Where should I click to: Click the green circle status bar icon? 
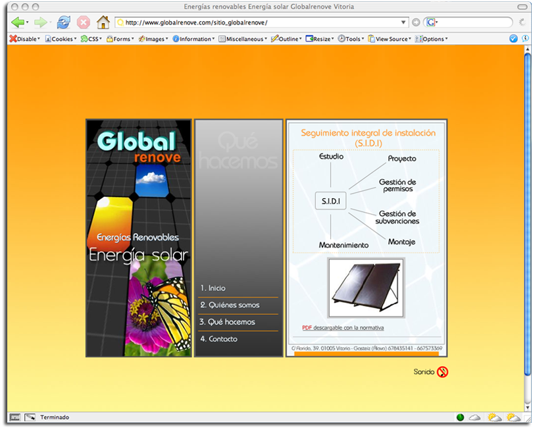coord(460,417)
